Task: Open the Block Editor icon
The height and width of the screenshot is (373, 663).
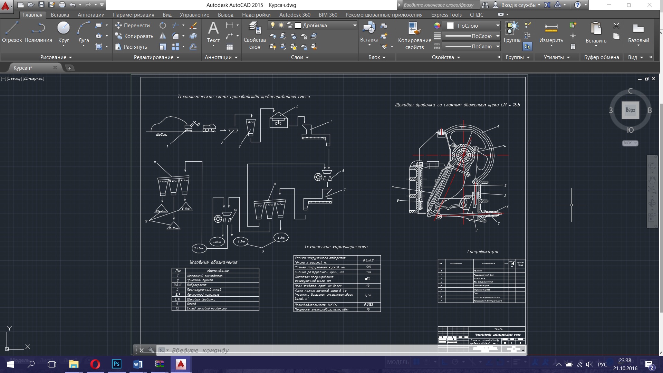Action: pos(384,36)
